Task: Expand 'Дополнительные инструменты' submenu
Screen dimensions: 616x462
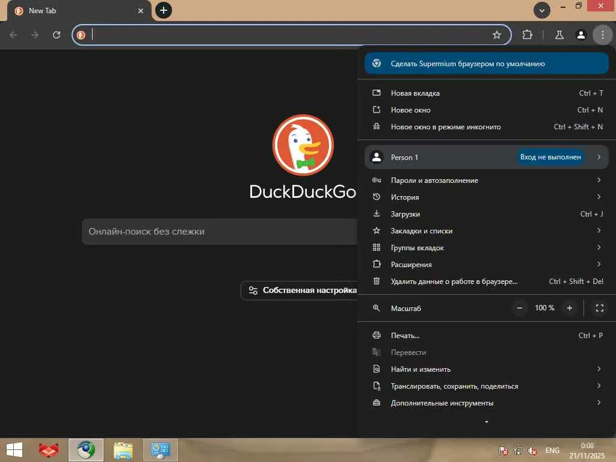Action: click(486, 403)
